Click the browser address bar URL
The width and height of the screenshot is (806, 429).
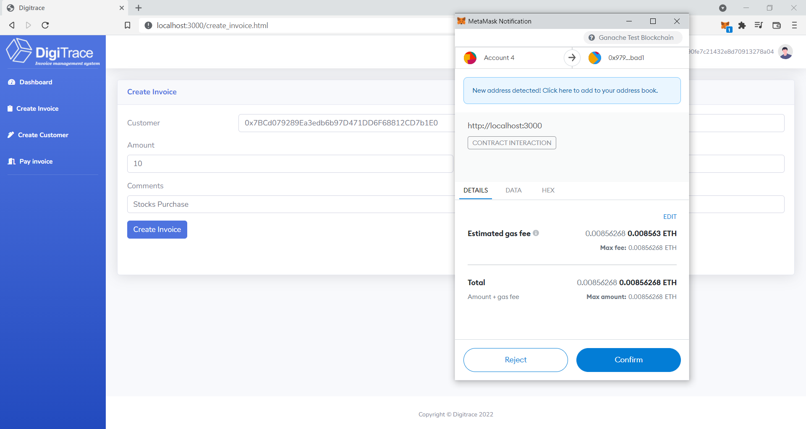click(212, 26)
